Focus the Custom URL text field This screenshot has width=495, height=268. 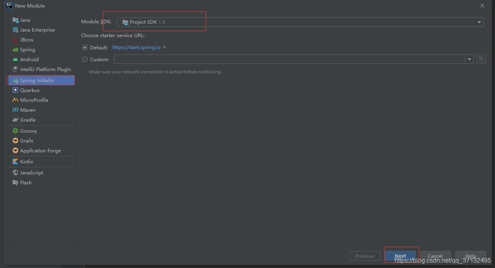coord(290,59)
